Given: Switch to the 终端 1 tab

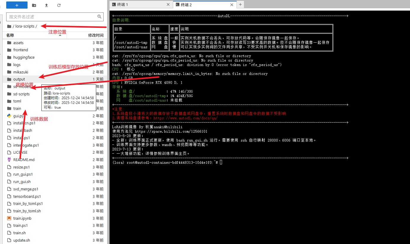Looking at the screenshot, I should pyautogui.click(x=123, y=4).
